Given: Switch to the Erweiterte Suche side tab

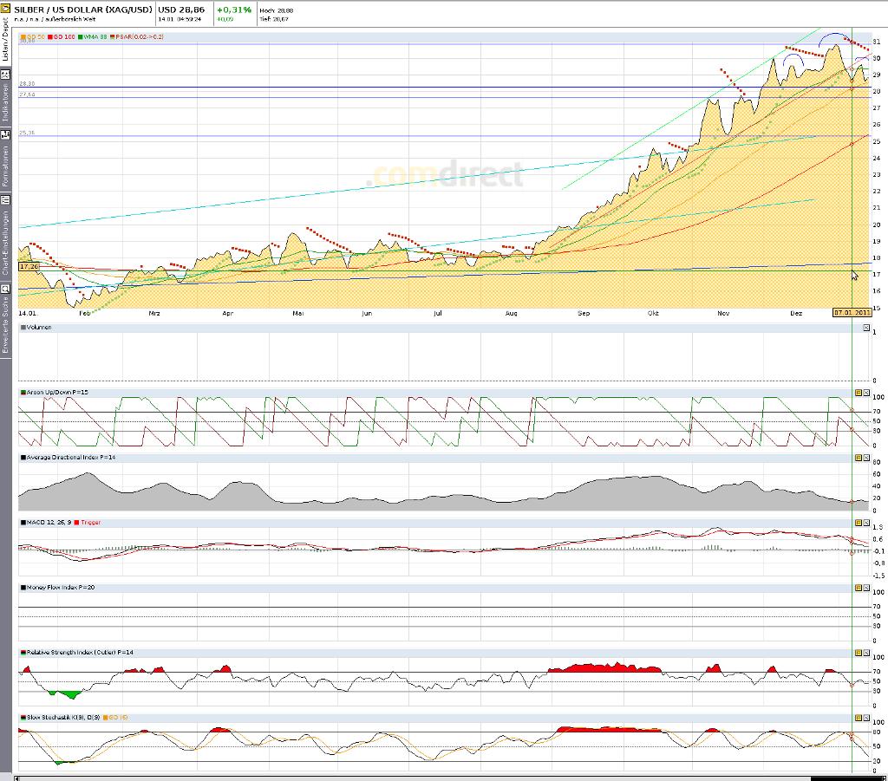Looking at the screenshot, I should pyautogui.click(x=5, y=324).
